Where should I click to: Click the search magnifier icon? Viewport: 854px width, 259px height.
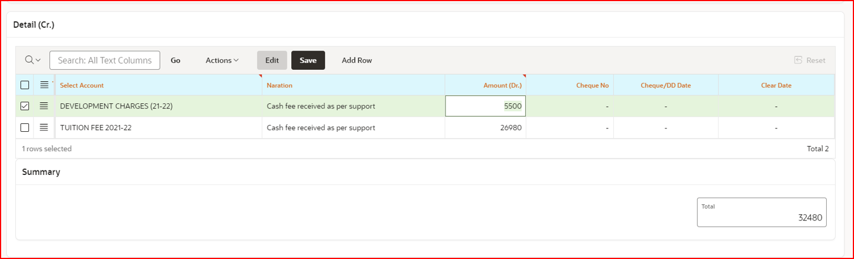pyautogui.click(x=30, y=60)
